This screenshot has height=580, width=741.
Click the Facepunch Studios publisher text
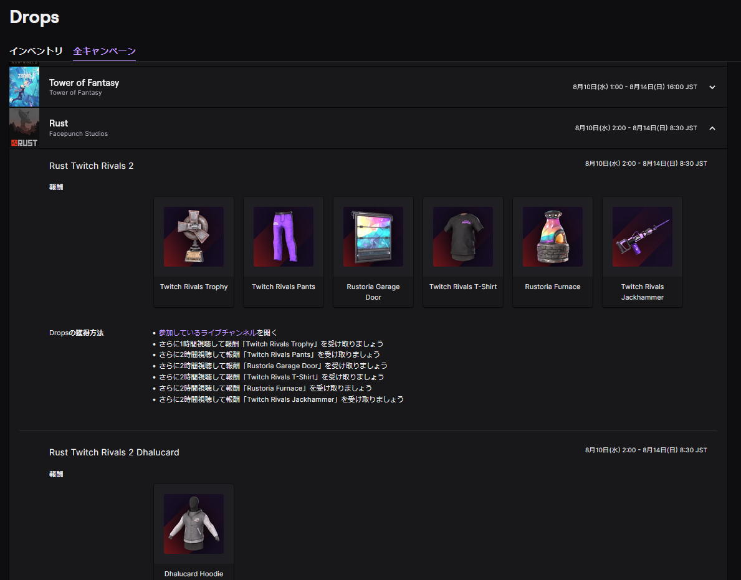click(x=79, y=134)
